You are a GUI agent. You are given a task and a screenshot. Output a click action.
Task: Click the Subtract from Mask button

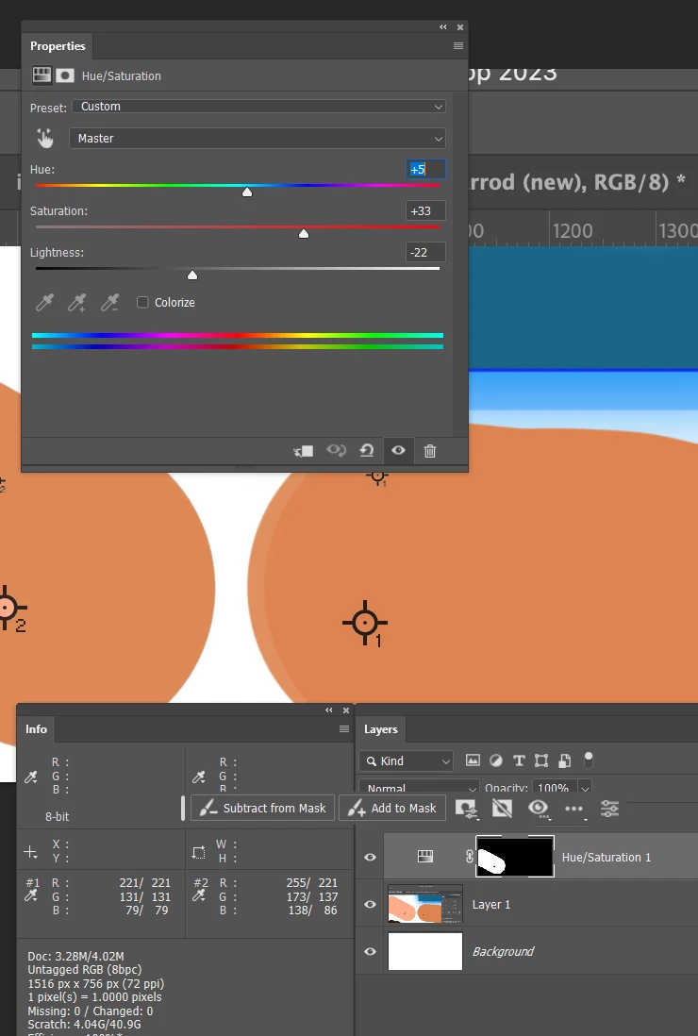point(263,808)
